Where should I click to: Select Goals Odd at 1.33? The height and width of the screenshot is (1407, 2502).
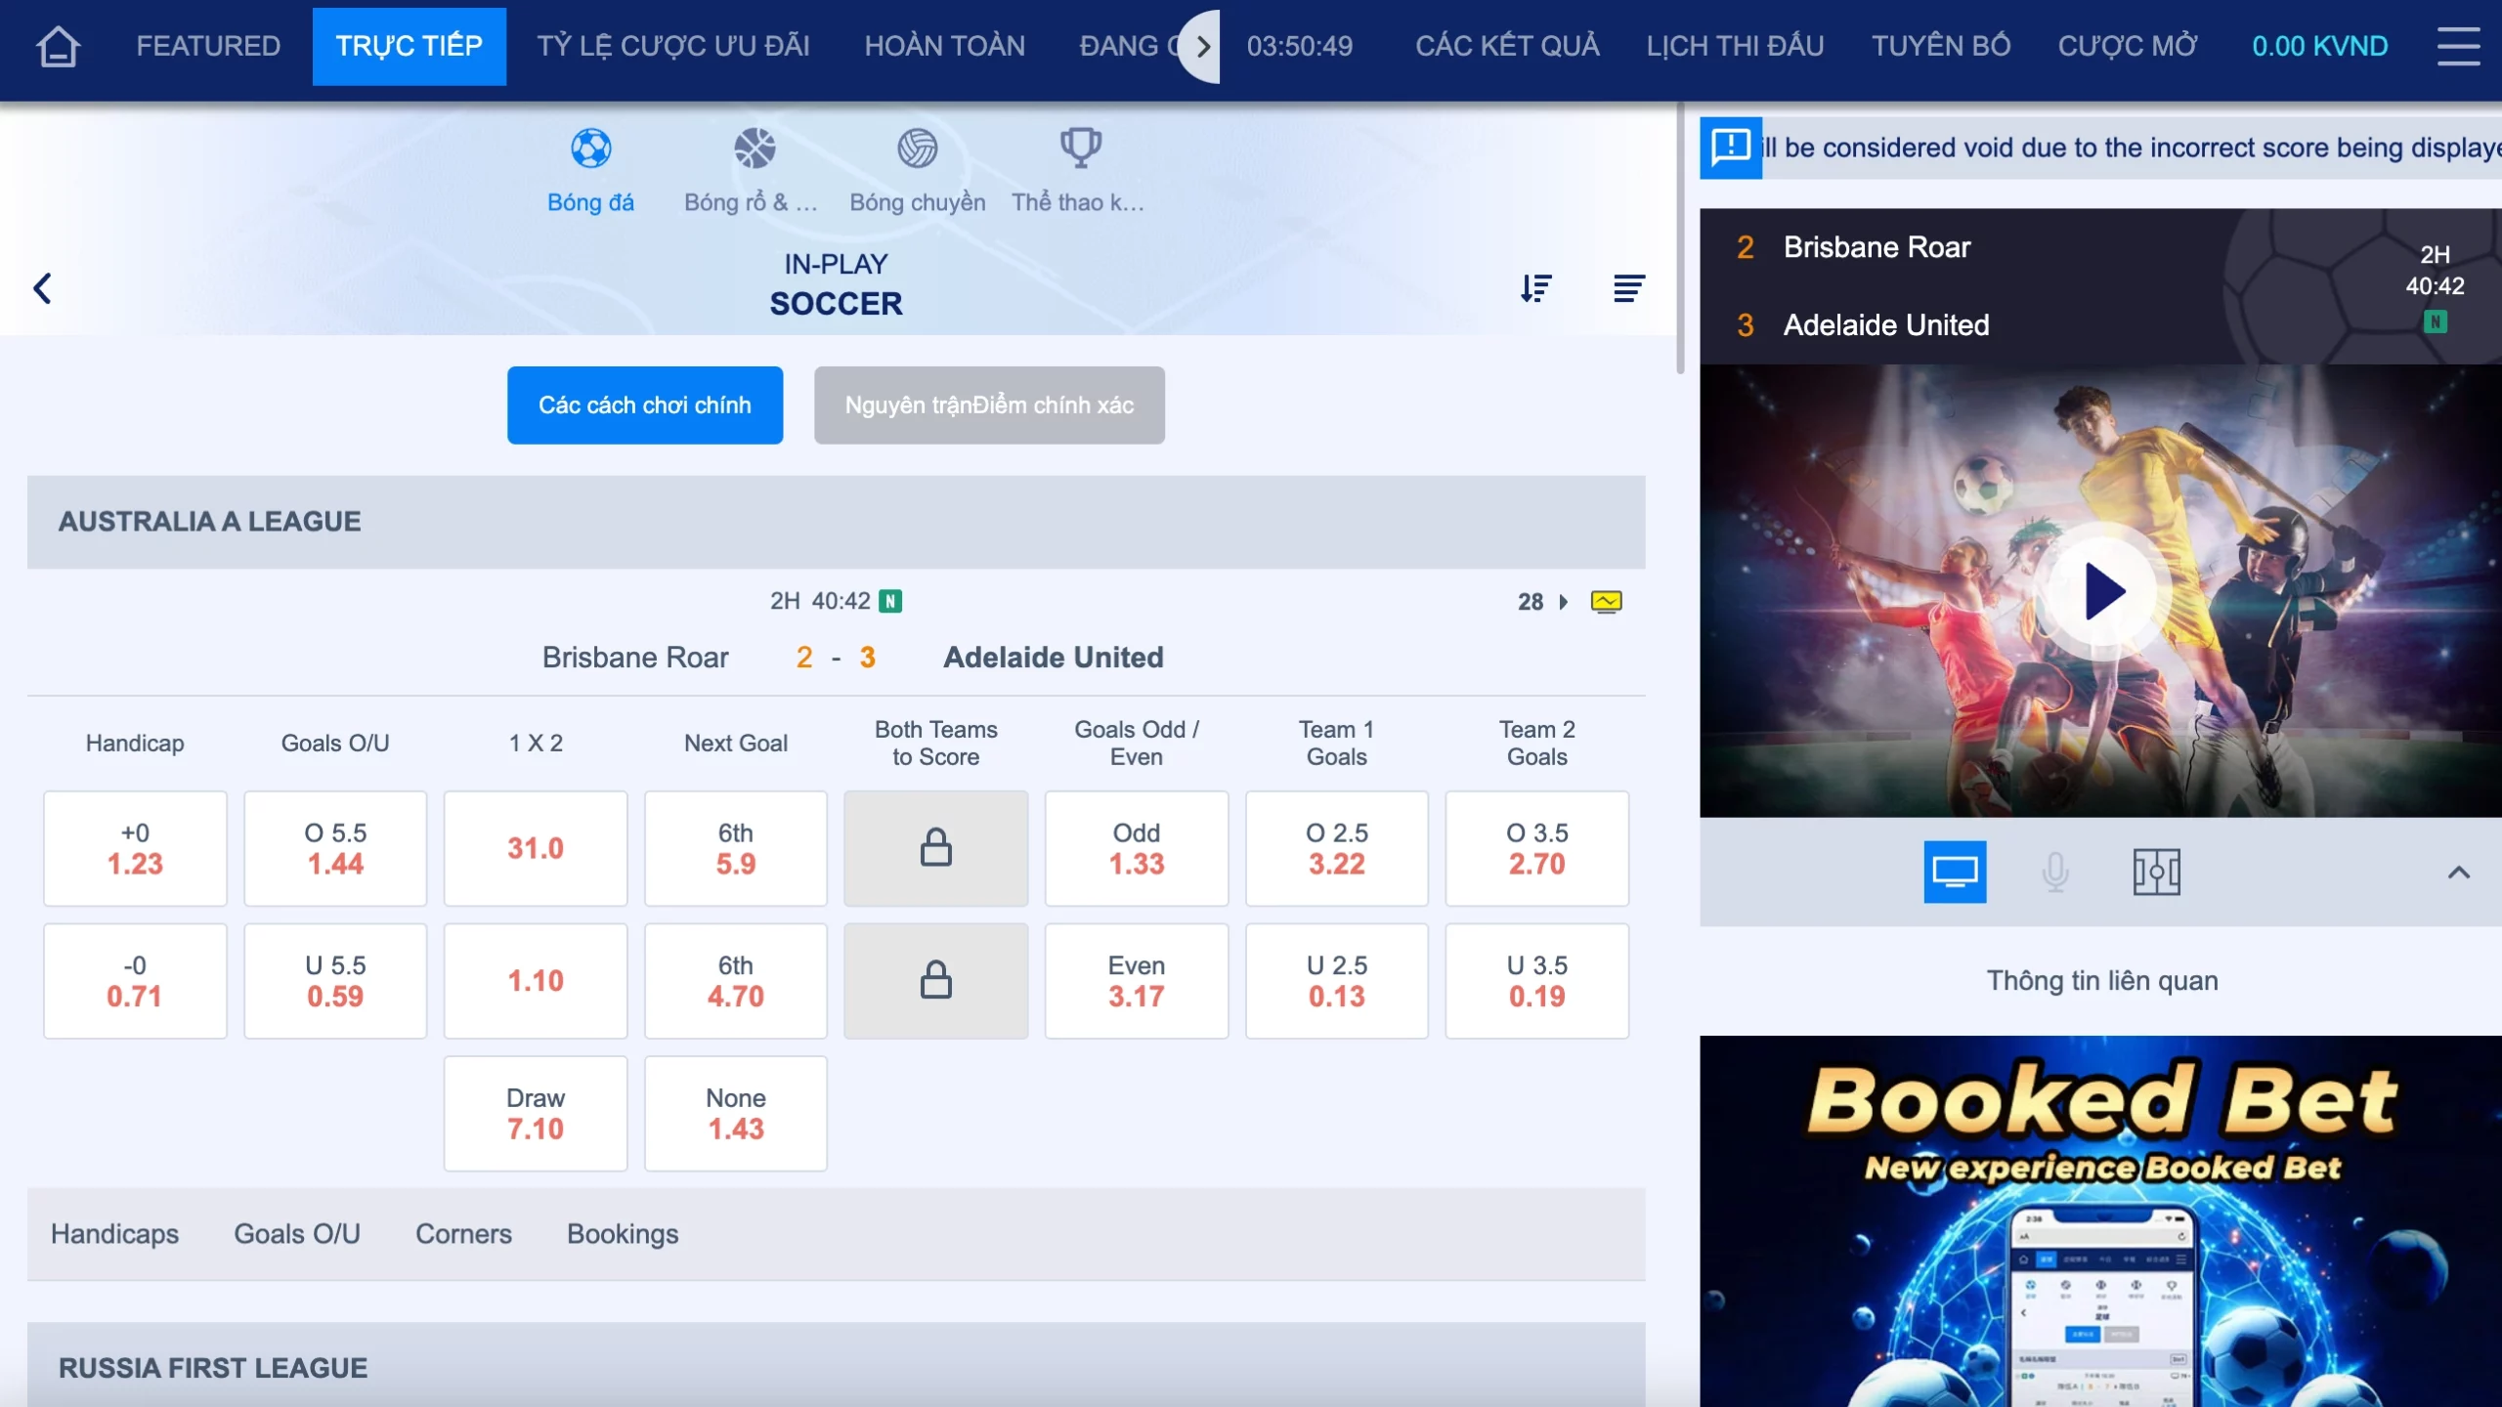click(x=1137, y=848)
